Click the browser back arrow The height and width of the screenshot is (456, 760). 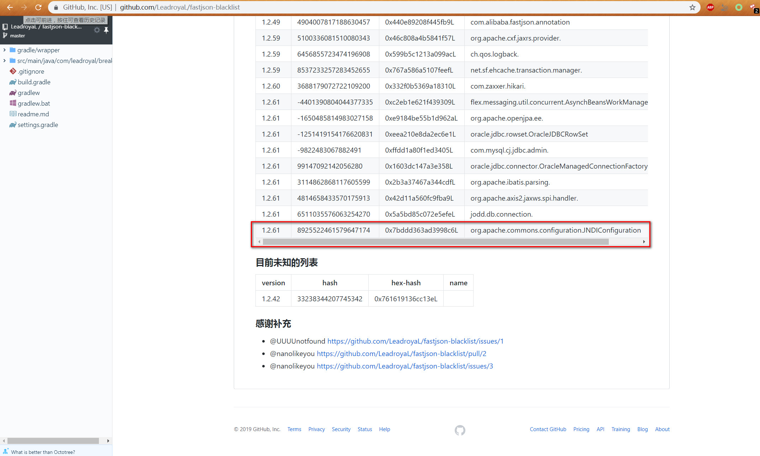10,7
